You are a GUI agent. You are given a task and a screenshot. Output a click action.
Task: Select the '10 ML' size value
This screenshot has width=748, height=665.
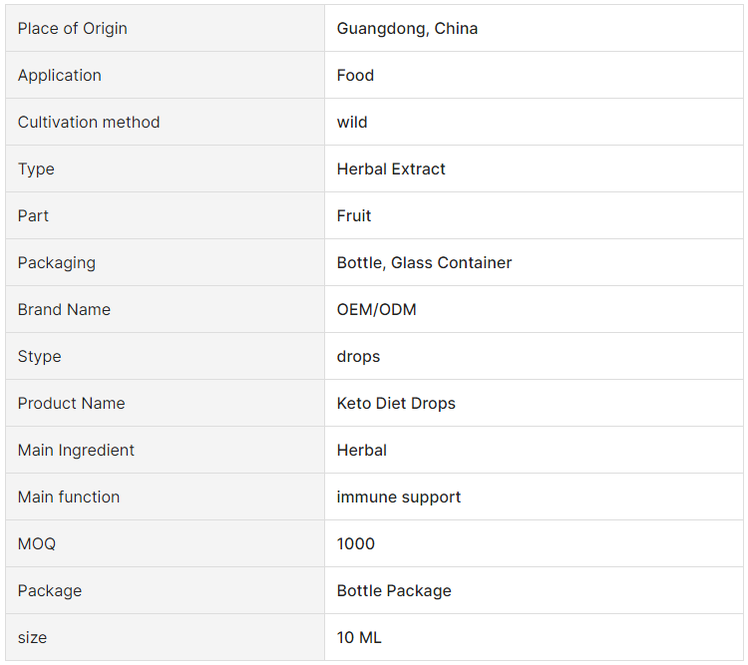[x=359, y=637]
